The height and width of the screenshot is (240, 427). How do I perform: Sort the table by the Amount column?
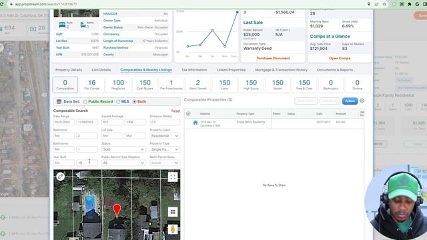point(341,114)
